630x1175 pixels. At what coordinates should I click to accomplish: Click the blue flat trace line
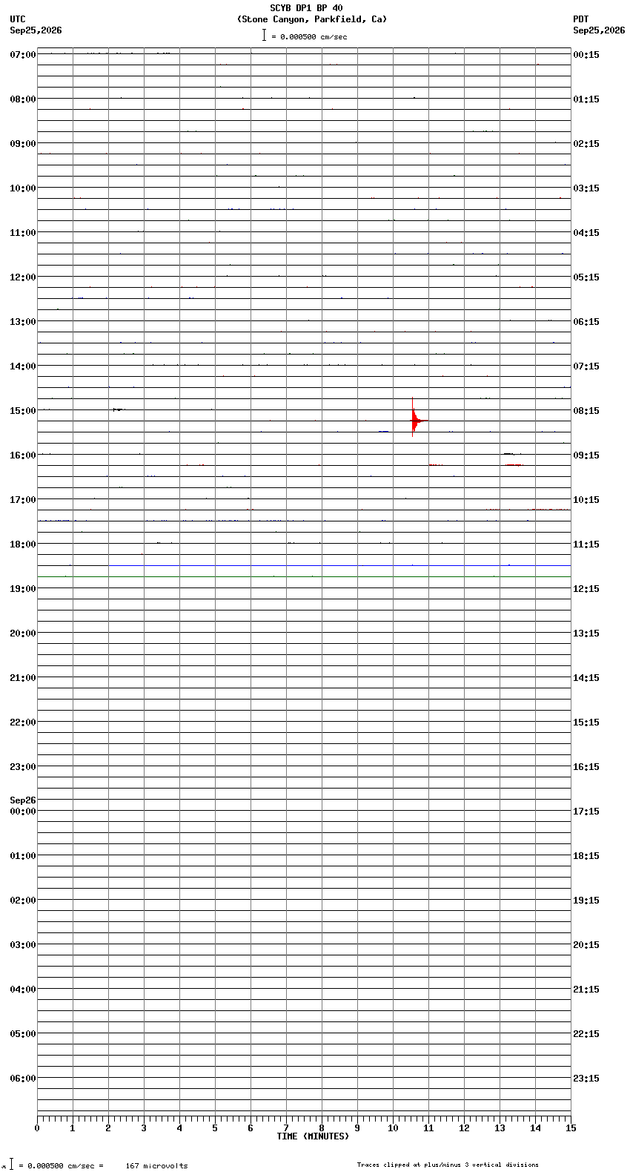point(340,566)
